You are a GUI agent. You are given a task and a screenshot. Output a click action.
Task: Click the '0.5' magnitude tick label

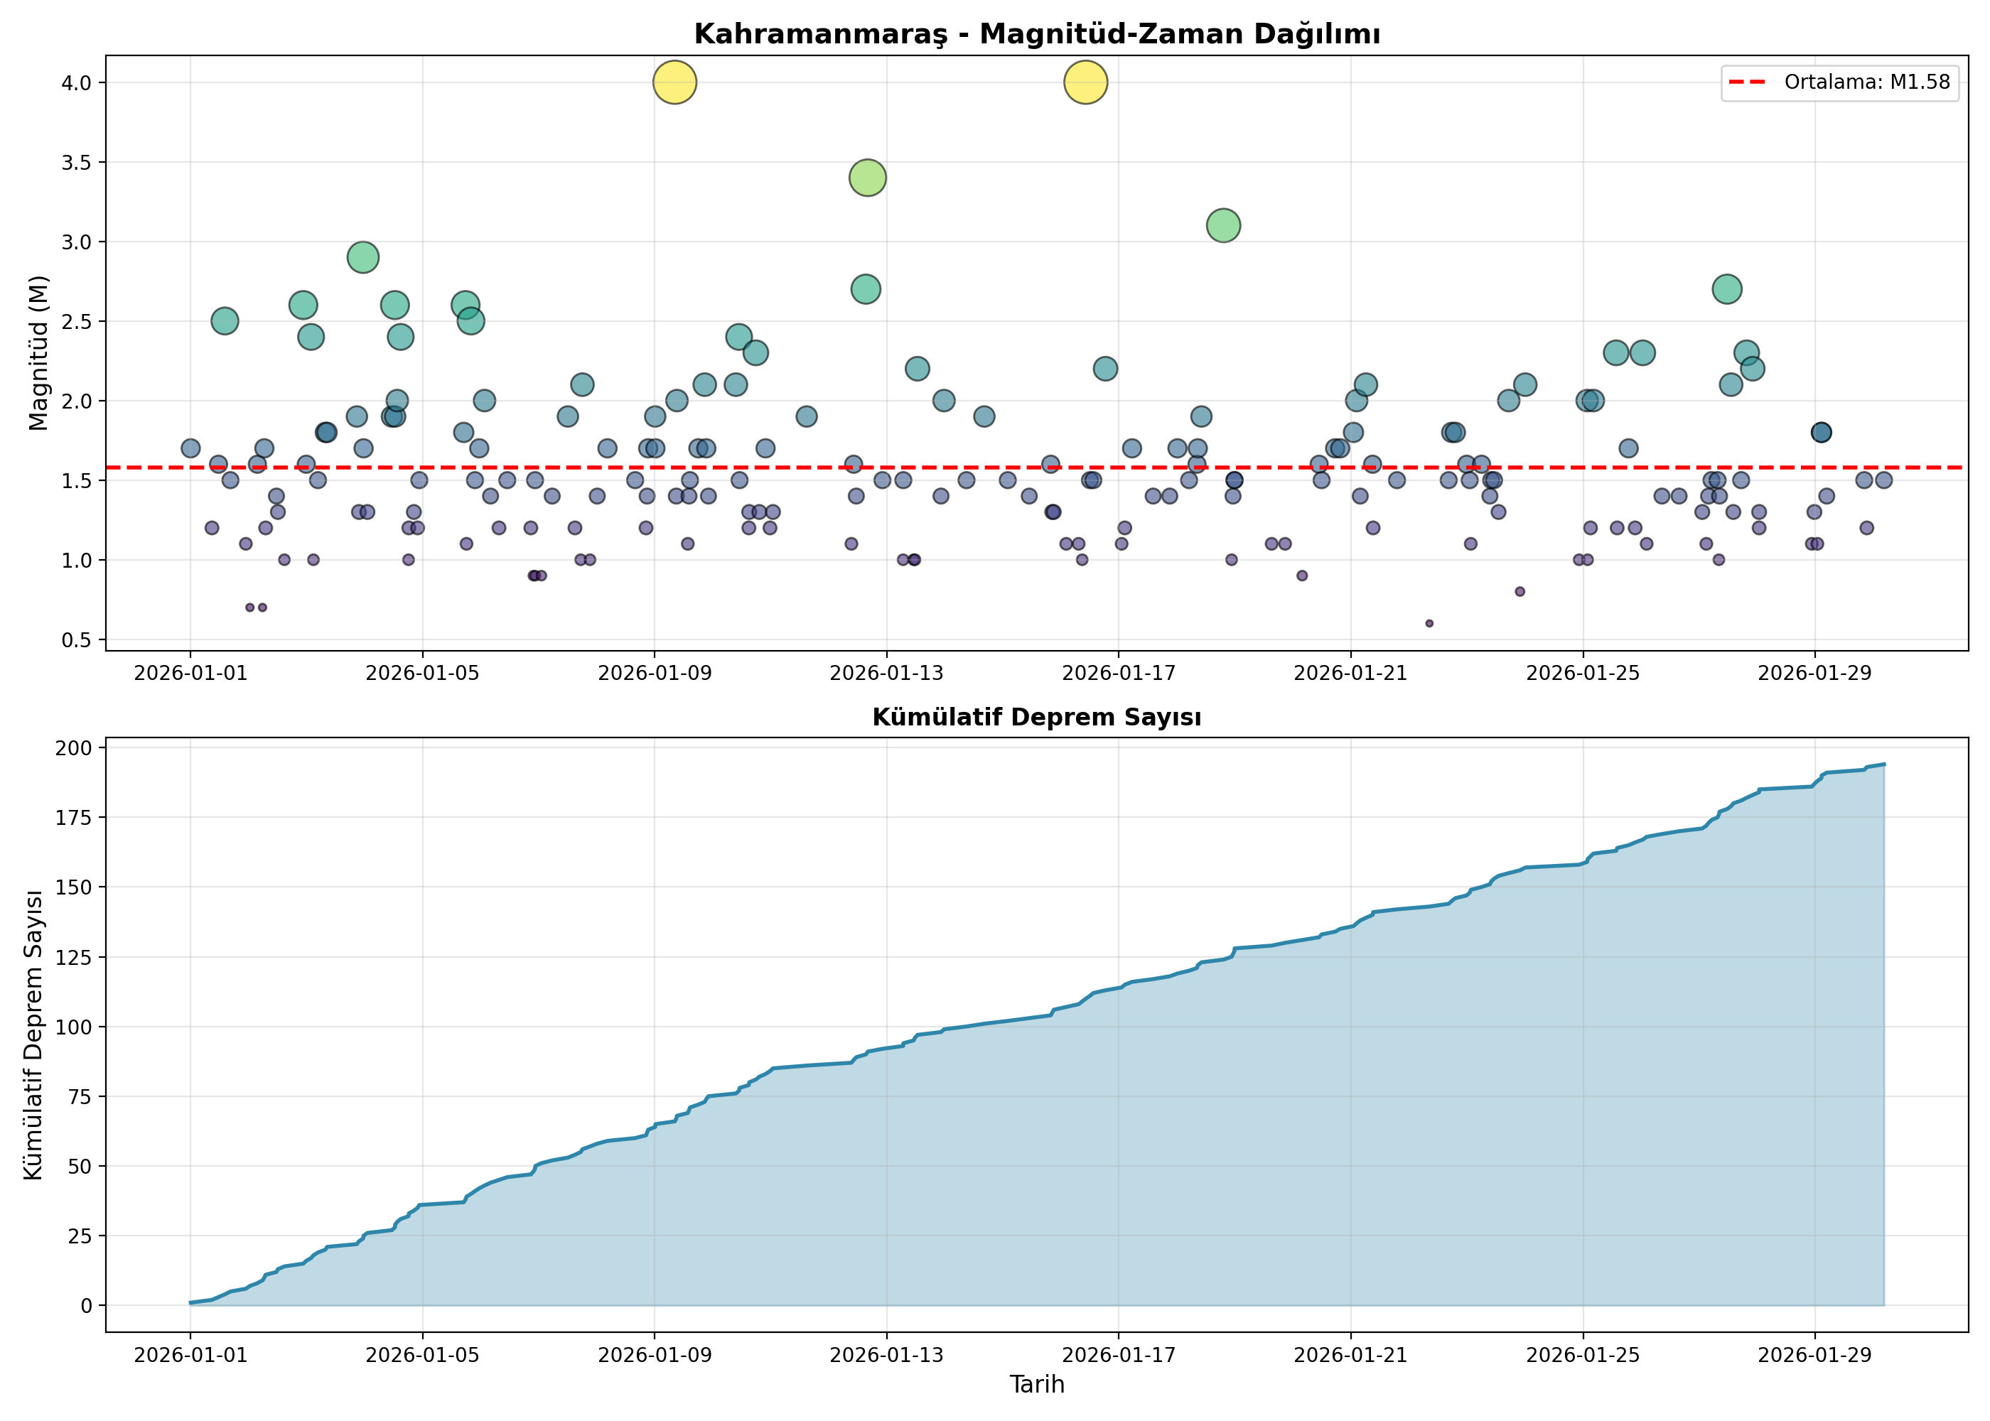76,640
